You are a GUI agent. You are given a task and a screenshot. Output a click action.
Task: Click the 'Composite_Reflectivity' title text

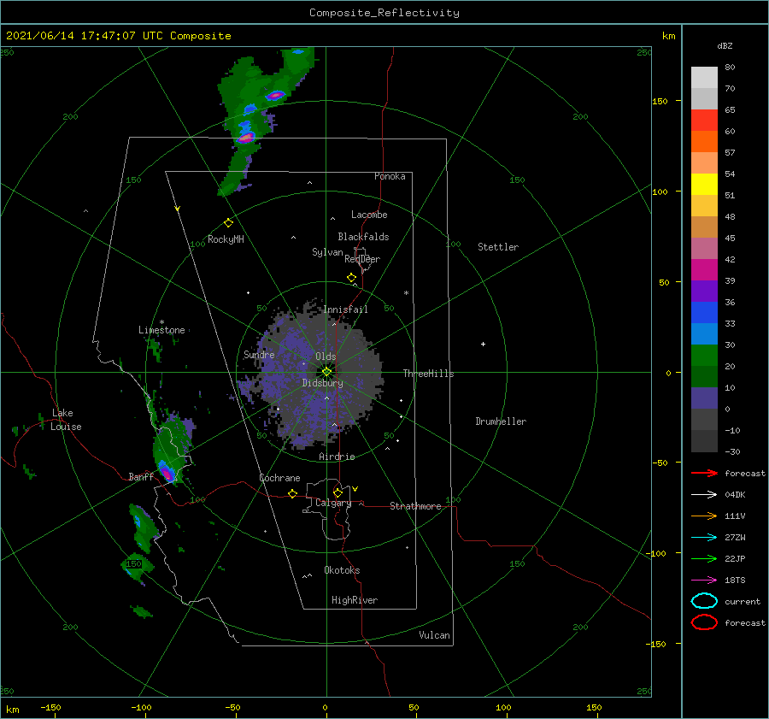tap(384, 13)
